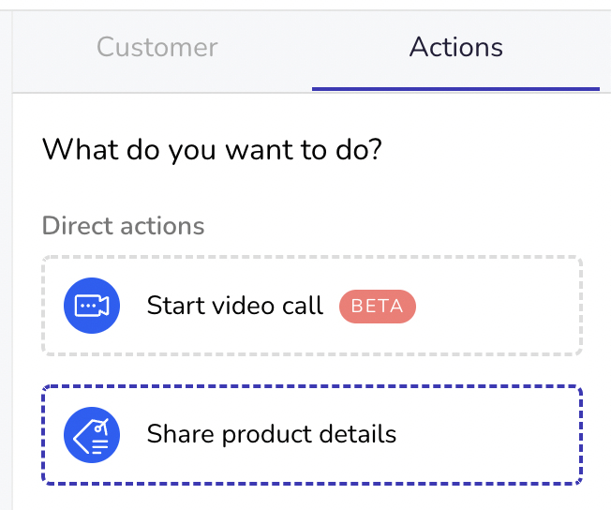Click the 'Share product details' text label
The image size is (611, 510).
click(x=272, y=434)
